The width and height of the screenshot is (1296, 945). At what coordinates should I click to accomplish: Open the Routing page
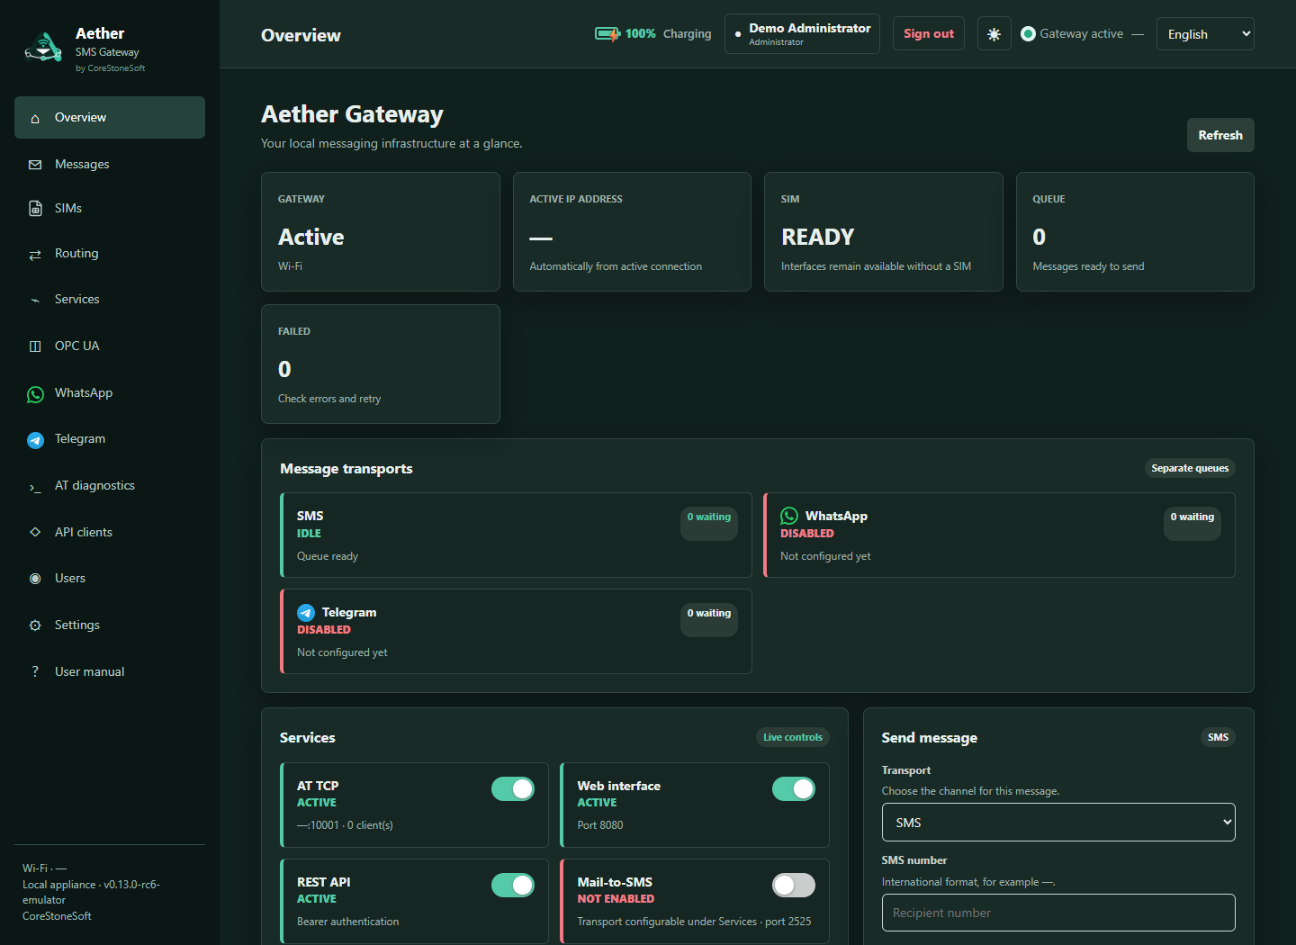tap(110, 254)
